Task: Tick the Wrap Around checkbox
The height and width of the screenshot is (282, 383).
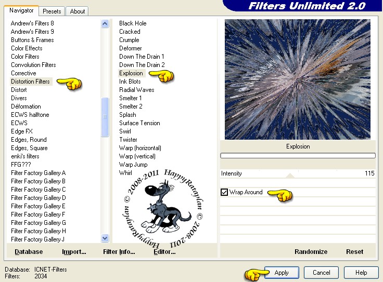Action: point(224,192)
